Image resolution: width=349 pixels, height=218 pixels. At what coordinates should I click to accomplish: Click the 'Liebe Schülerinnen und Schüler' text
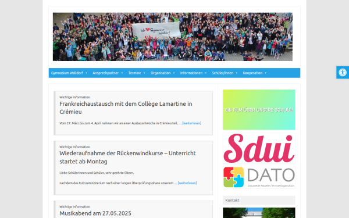coord(97,173)
